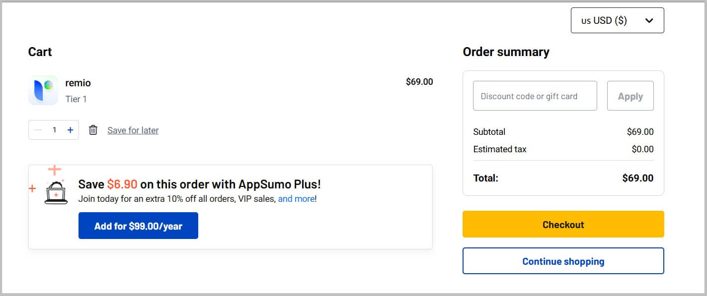Click the remio product logo icon
The height and width of the screenshot is (296, 707).
point(43,90)
